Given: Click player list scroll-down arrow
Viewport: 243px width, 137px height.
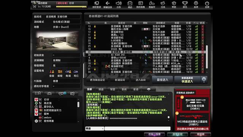Looking at the screenshot, I should [x=78, y=121].
